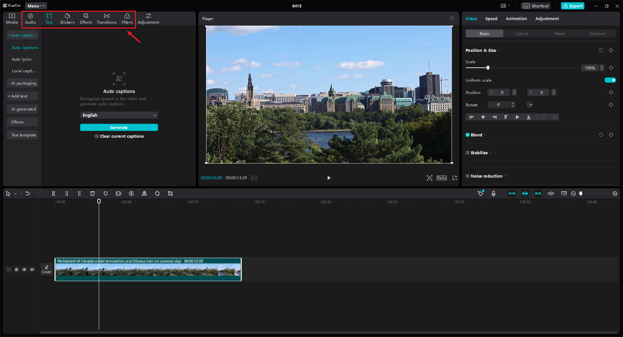Viewport: 623px width, 337px height.
Task: Switch to the Speed tab
Action: [x=491, y=18]
